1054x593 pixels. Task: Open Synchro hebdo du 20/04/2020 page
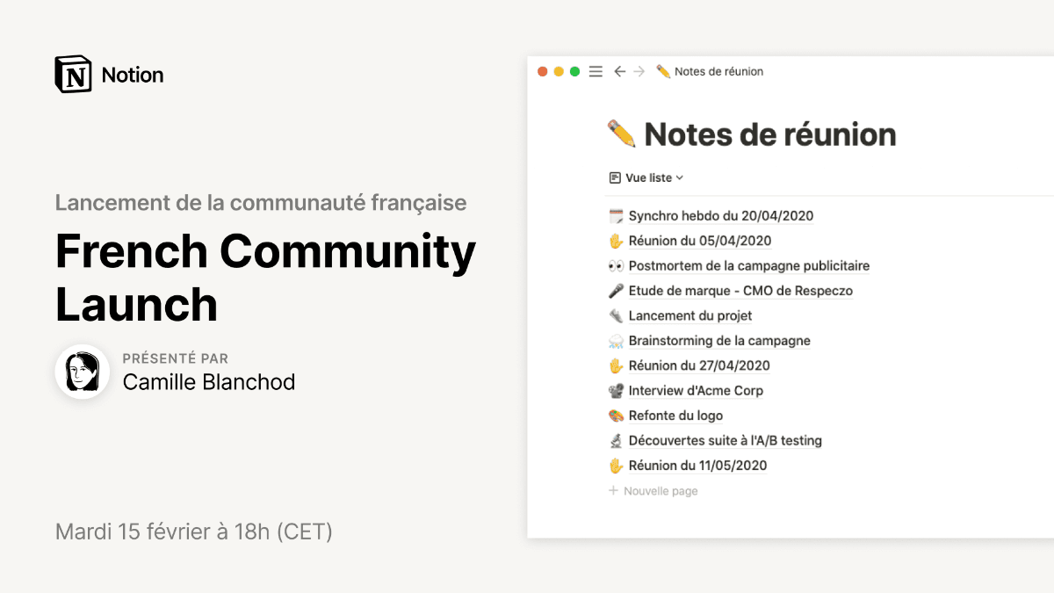point(721,216)
